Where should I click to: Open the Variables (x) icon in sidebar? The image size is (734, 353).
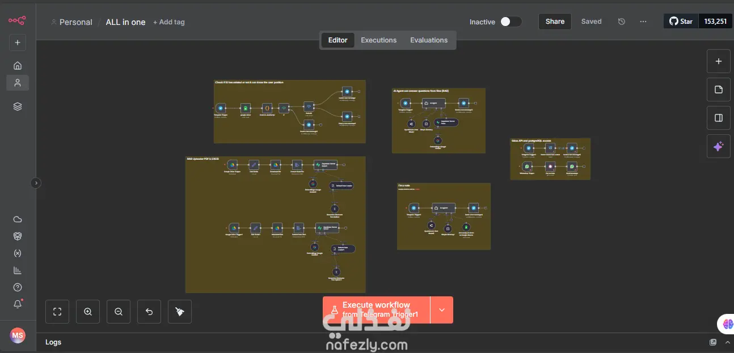[18, 253]
